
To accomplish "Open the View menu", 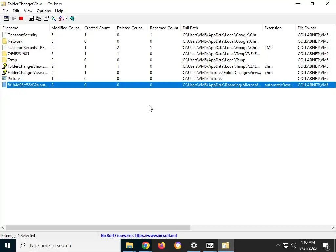I will click(x=28, y=11).
